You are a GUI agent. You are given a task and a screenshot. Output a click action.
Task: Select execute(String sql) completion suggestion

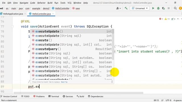point(71,53)
